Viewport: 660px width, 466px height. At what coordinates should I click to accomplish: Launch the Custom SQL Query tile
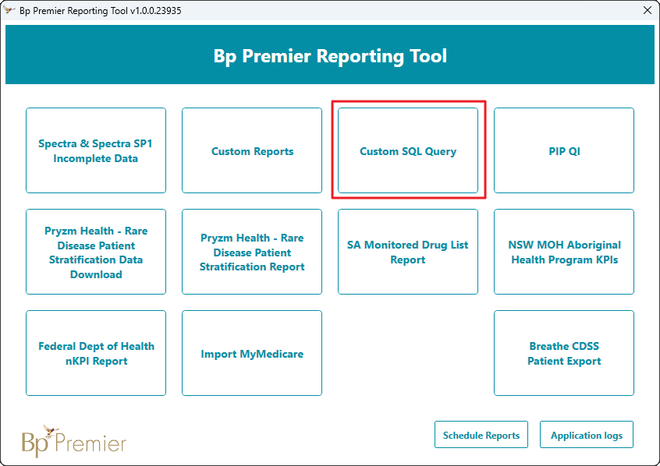[x=408, y=150]
